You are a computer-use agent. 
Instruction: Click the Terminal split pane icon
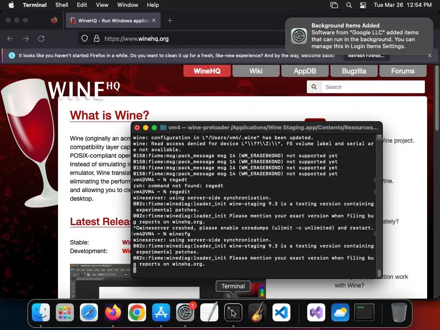coord(379,137)
